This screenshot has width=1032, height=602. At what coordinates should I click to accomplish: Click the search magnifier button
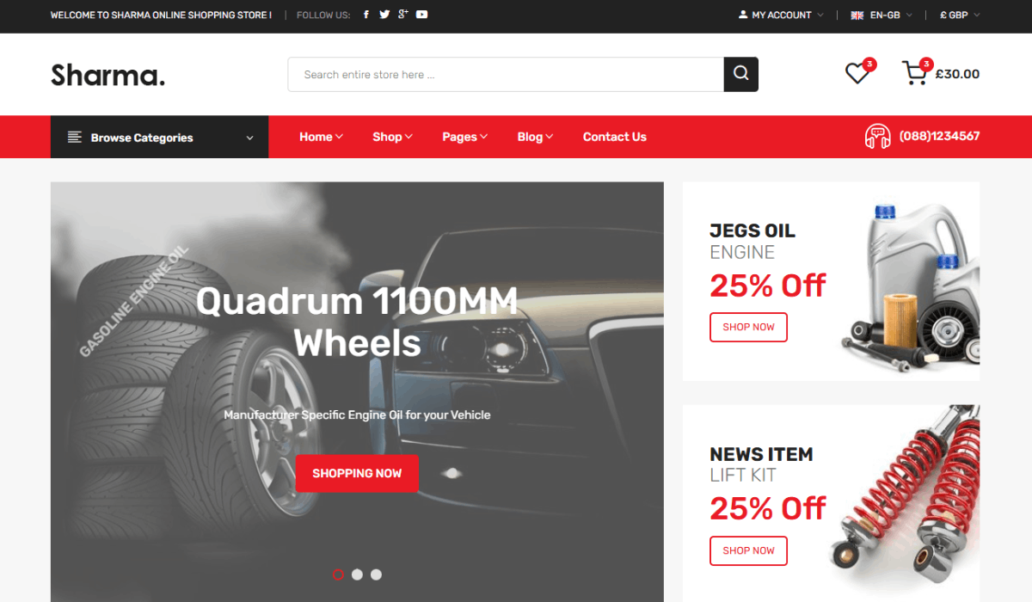(741, 74)
